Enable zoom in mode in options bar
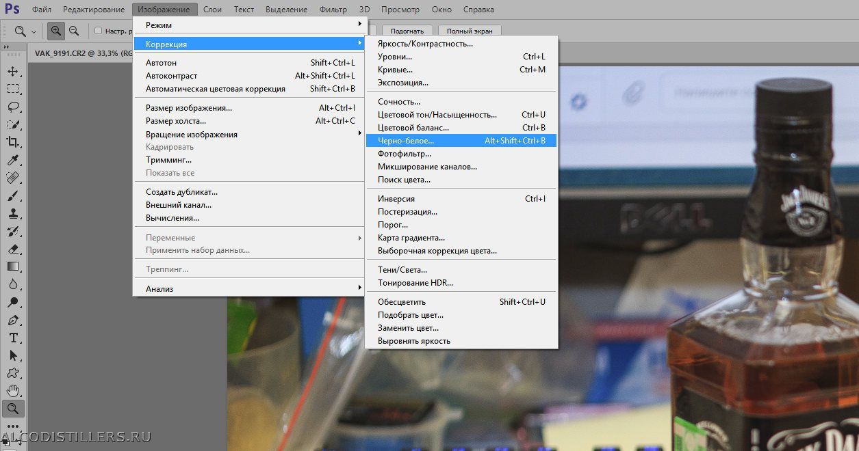859x451 pixels. tap(55, 31)
